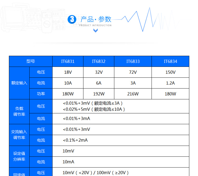Viewport: 198px width, 176px height.
Task: Select the 型号 header cell
Action: pos(31,61)
